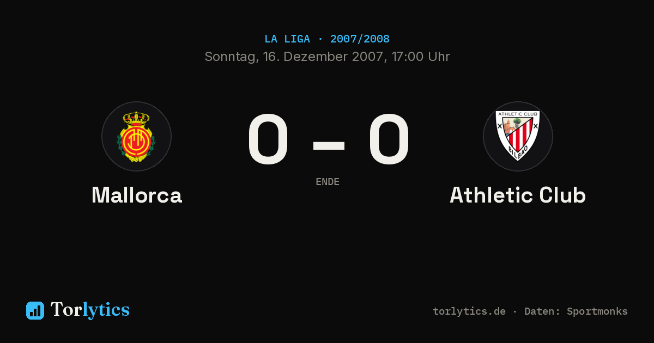Select the Mallorca team name
654x343 pixels.
(137, 195)
